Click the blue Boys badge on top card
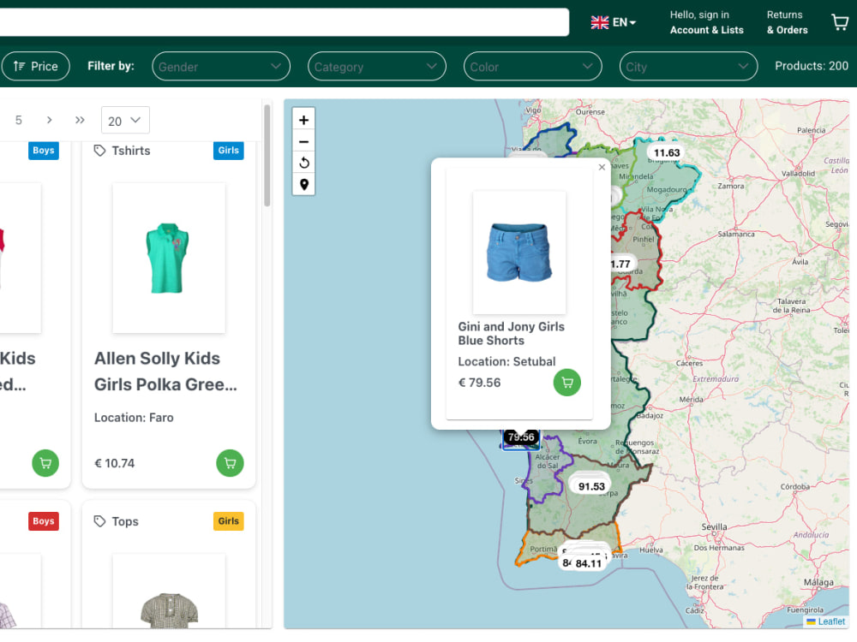This screenshot has height=642, width=857. click(x=43, y=151)
